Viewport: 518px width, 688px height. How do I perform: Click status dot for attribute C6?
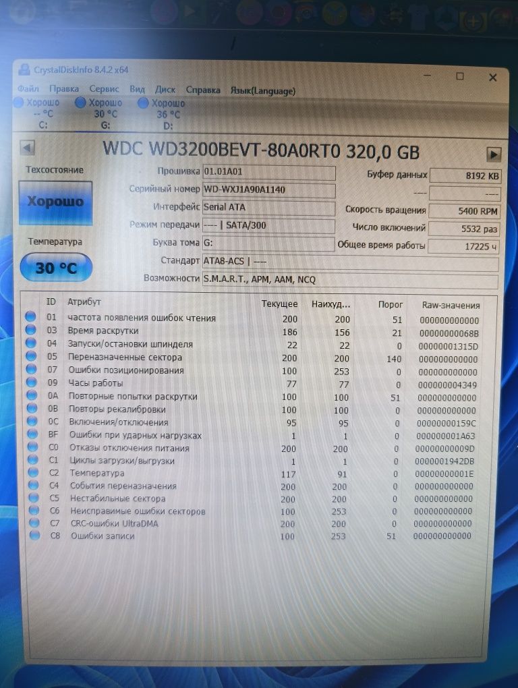(34, 510)
